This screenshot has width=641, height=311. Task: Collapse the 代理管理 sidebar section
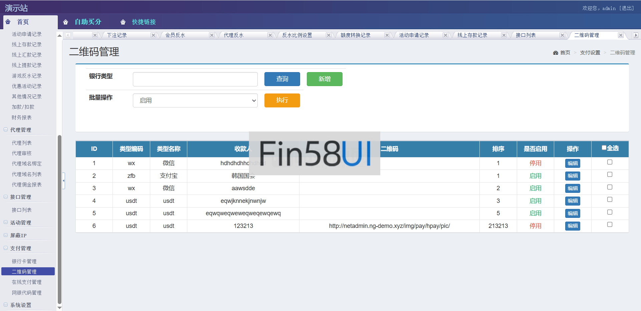(x=6, y=130)
